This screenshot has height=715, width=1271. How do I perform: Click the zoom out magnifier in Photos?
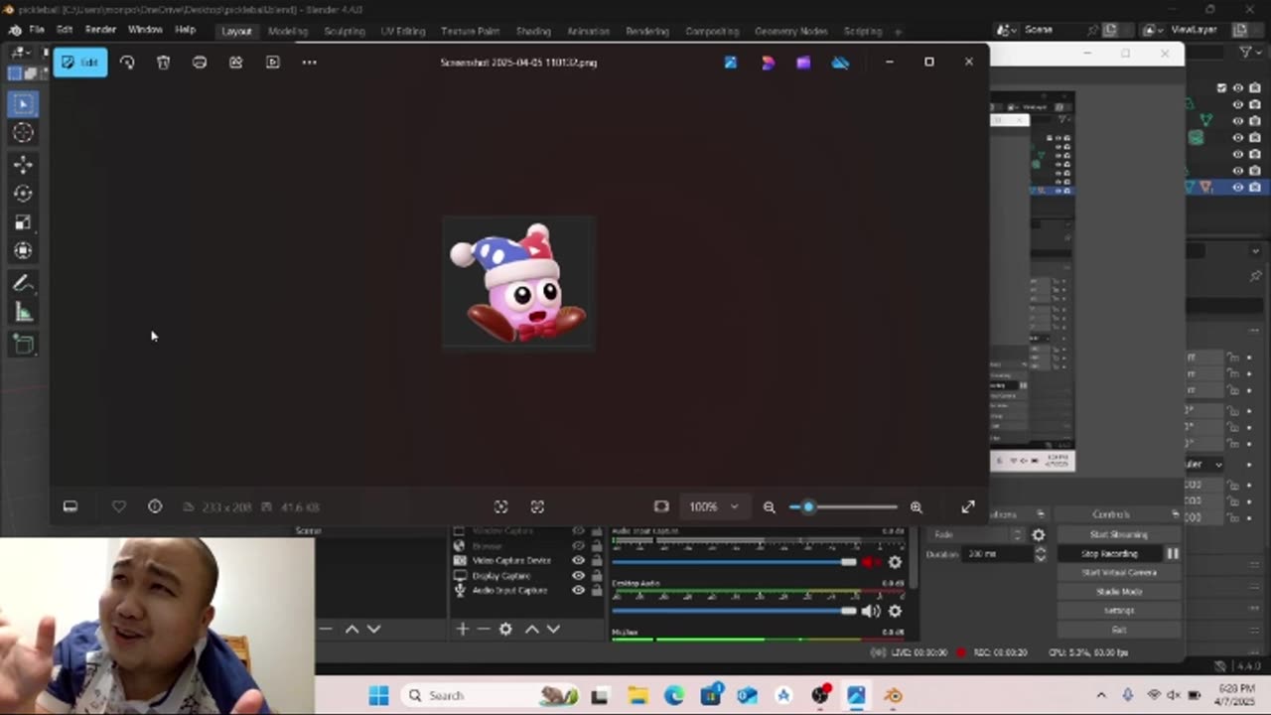(x=769, y=506)
